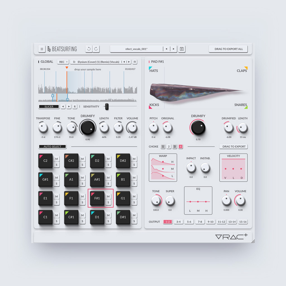Toggle choke group 1

click(x=163, y=146)
